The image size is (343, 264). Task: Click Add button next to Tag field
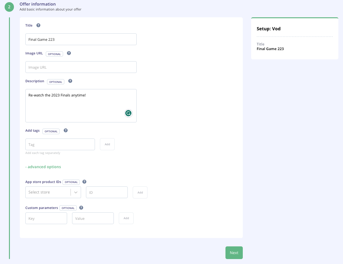[x=107, y=144]
